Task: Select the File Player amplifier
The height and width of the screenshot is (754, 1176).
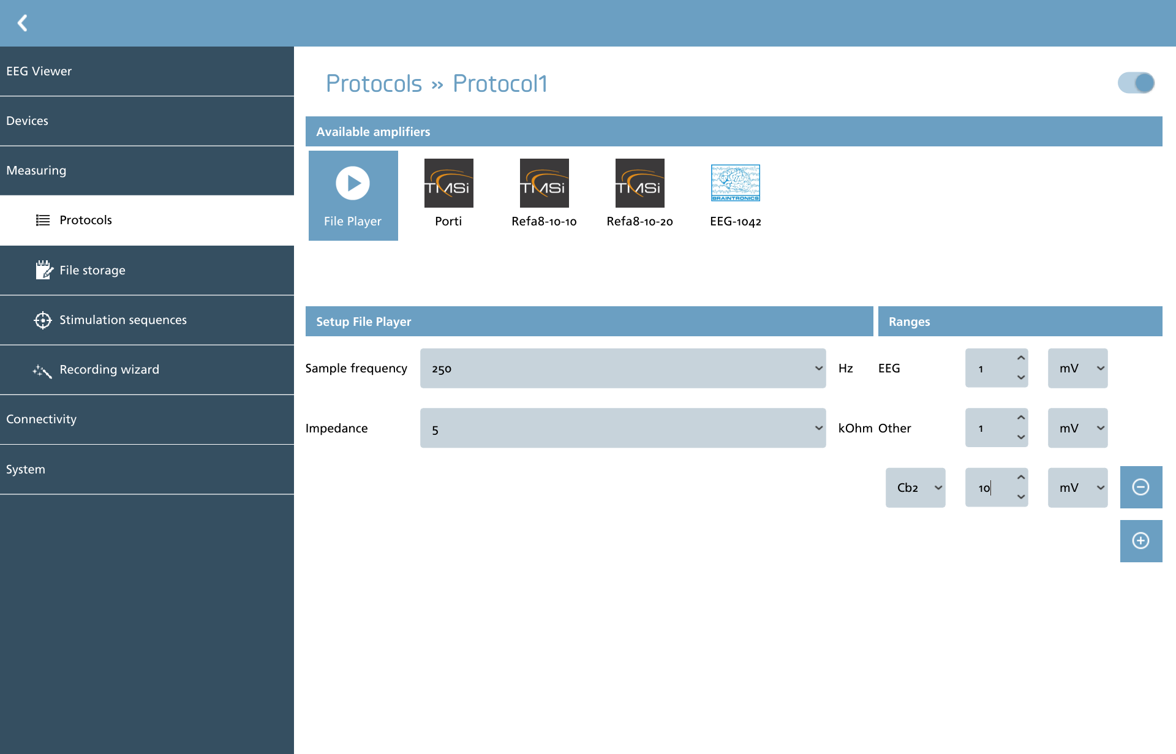Action: [x=353, y=195]
